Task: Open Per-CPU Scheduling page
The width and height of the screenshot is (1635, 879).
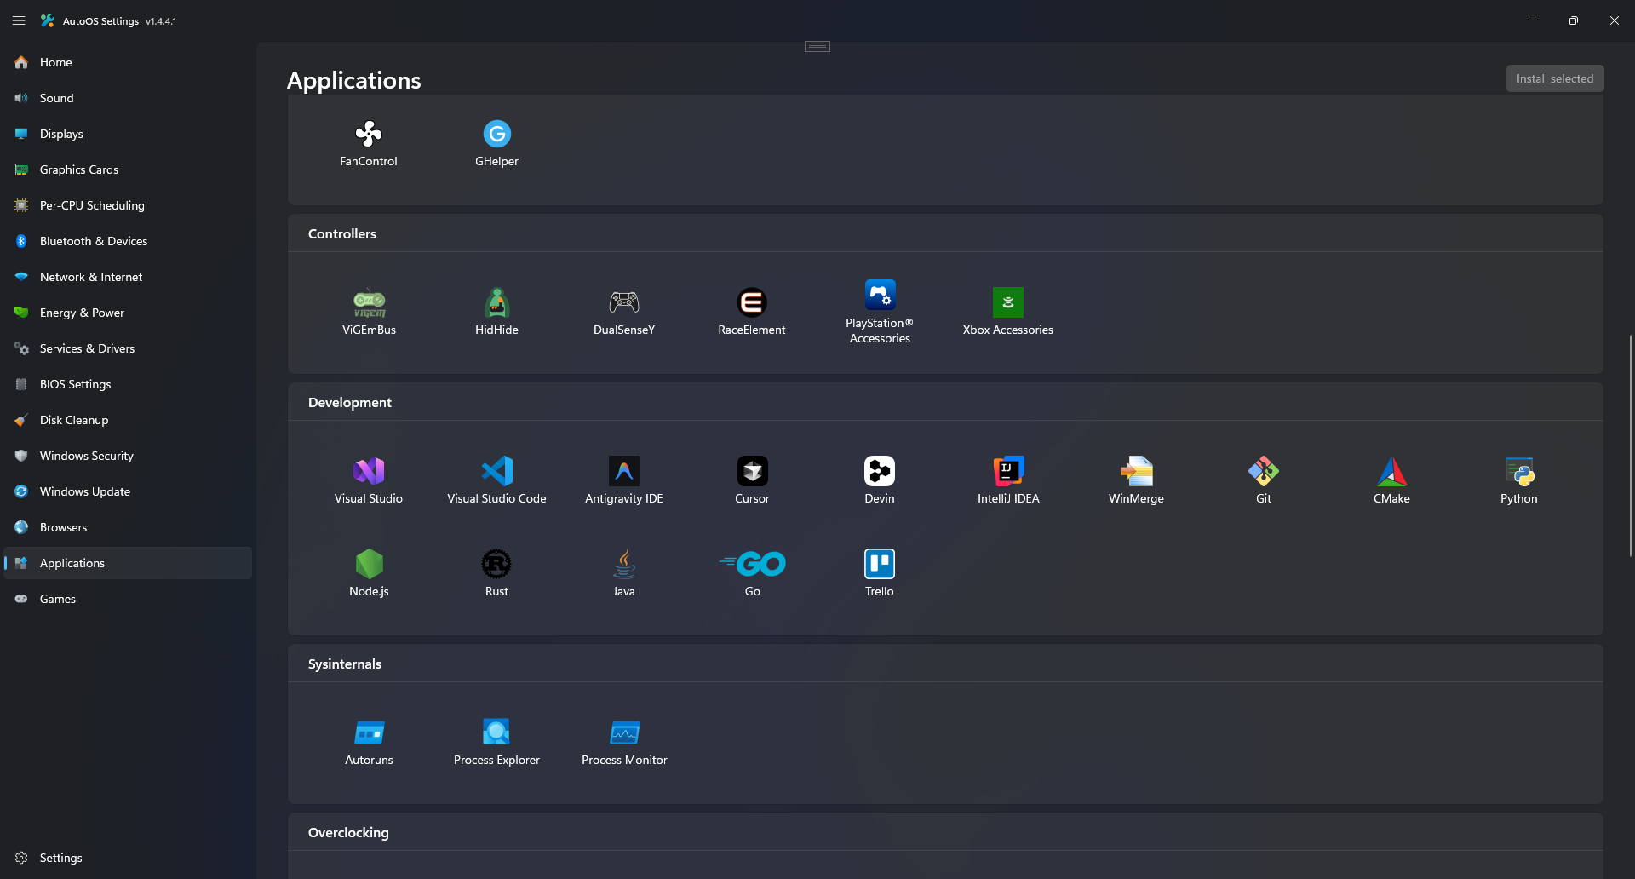Action: pyautogui.click(x=128, y=205)
